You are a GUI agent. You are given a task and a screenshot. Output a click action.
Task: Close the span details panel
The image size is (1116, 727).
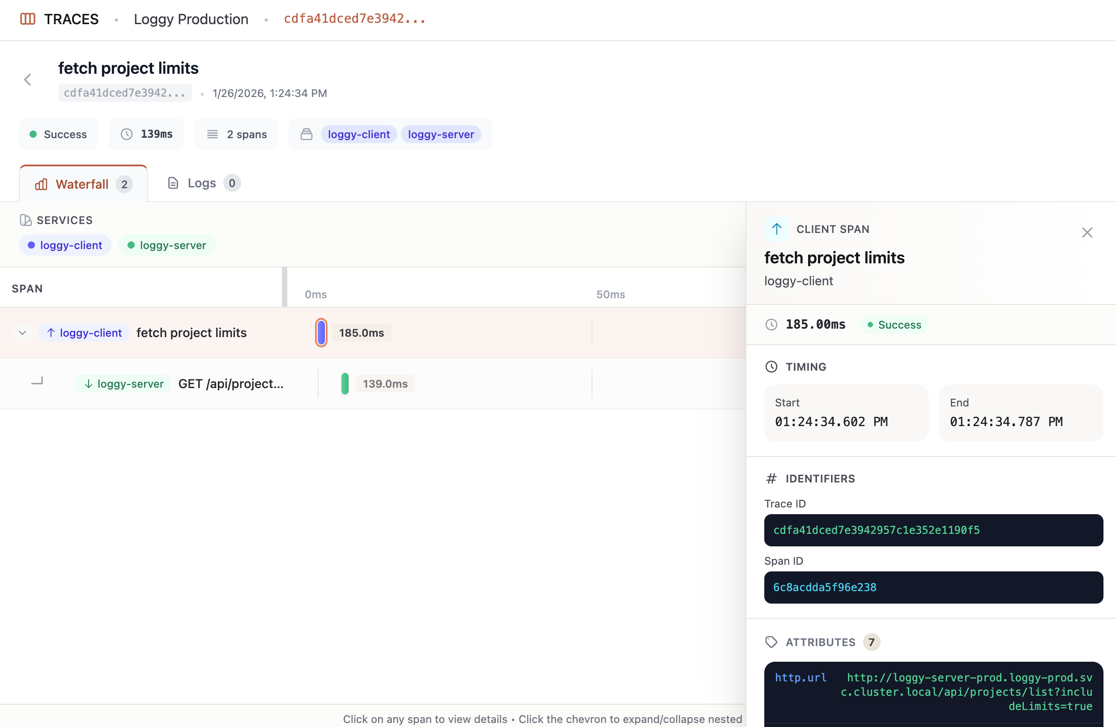pyautogui.click(x=1087, y=232)
